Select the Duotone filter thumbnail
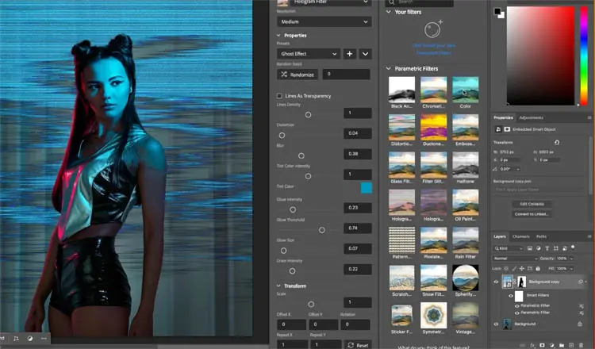 tap(433, 127)
